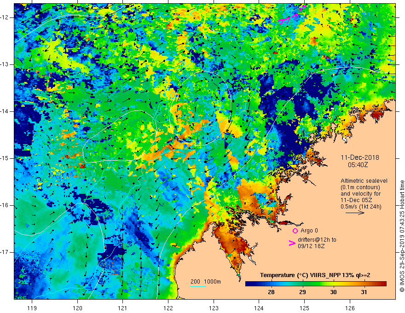The height and width of the screenshot is (313, 405).
Task: Click color bar tick label 29
Action: point(302,292)
